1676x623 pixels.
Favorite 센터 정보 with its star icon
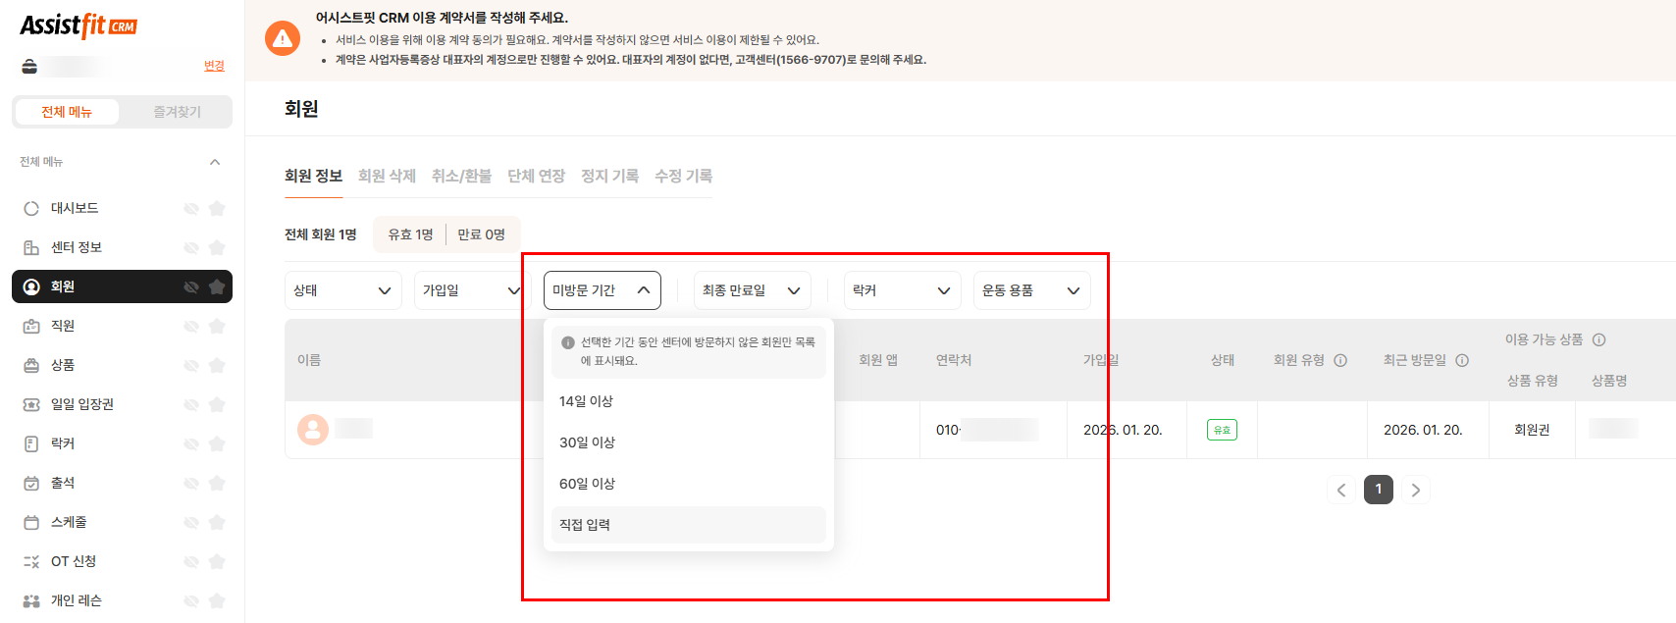(217, 247)
